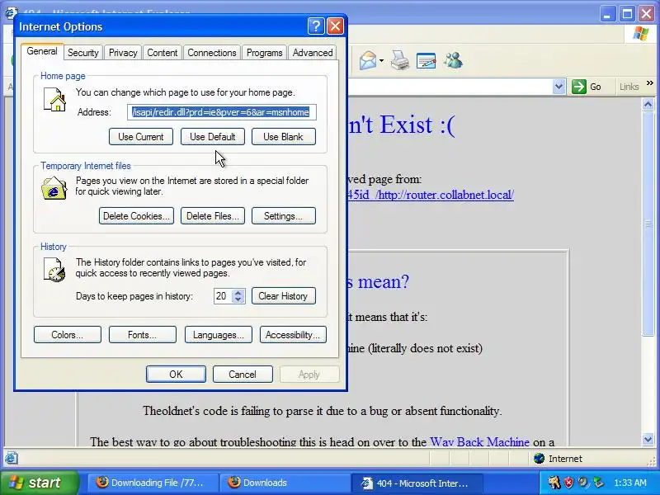This screenshot has width=660, height=495.
Task: Switch to Downloads taskbar window
Action: 285,483
